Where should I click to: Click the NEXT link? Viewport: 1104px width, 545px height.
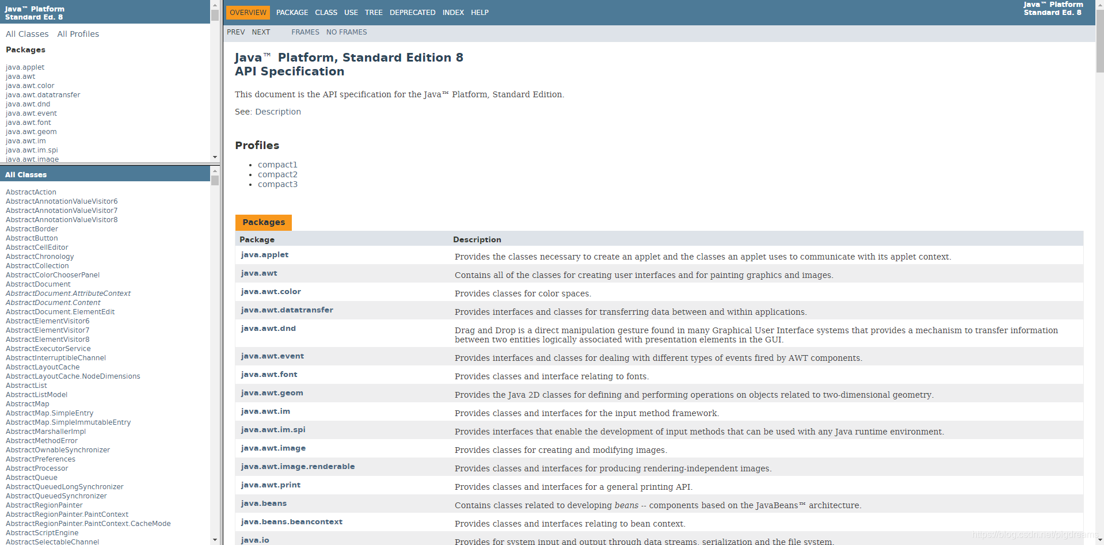(x=261, y=32)
